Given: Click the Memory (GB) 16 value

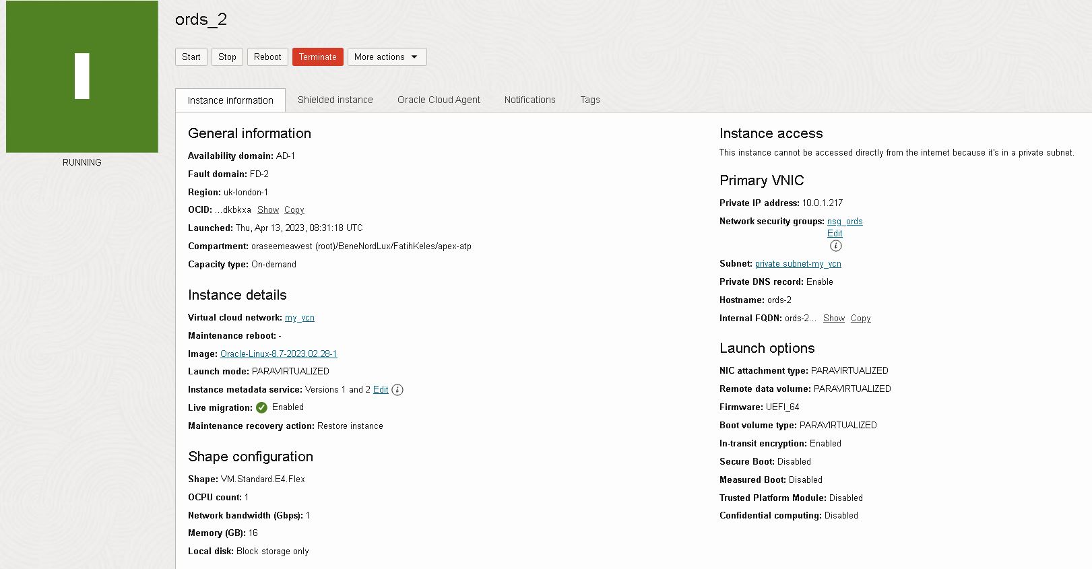Looking at the screenshot, I should point(253,533).
